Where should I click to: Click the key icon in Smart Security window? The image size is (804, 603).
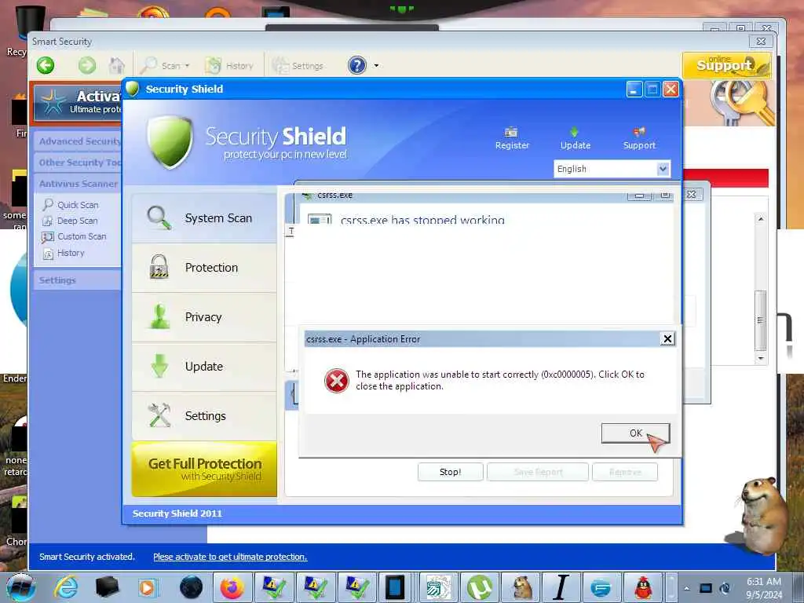point(741,103)
